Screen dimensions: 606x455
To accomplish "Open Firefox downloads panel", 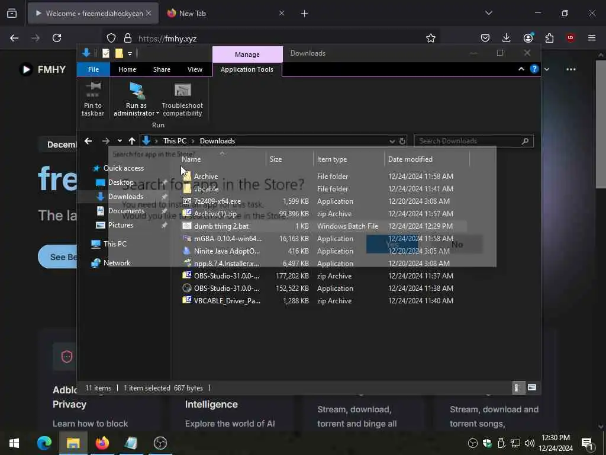I will pos(507,38).
